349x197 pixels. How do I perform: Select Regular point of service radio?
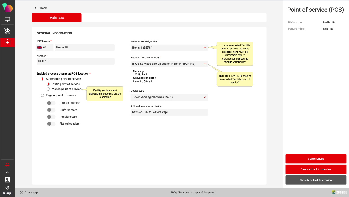coord(42,95)
